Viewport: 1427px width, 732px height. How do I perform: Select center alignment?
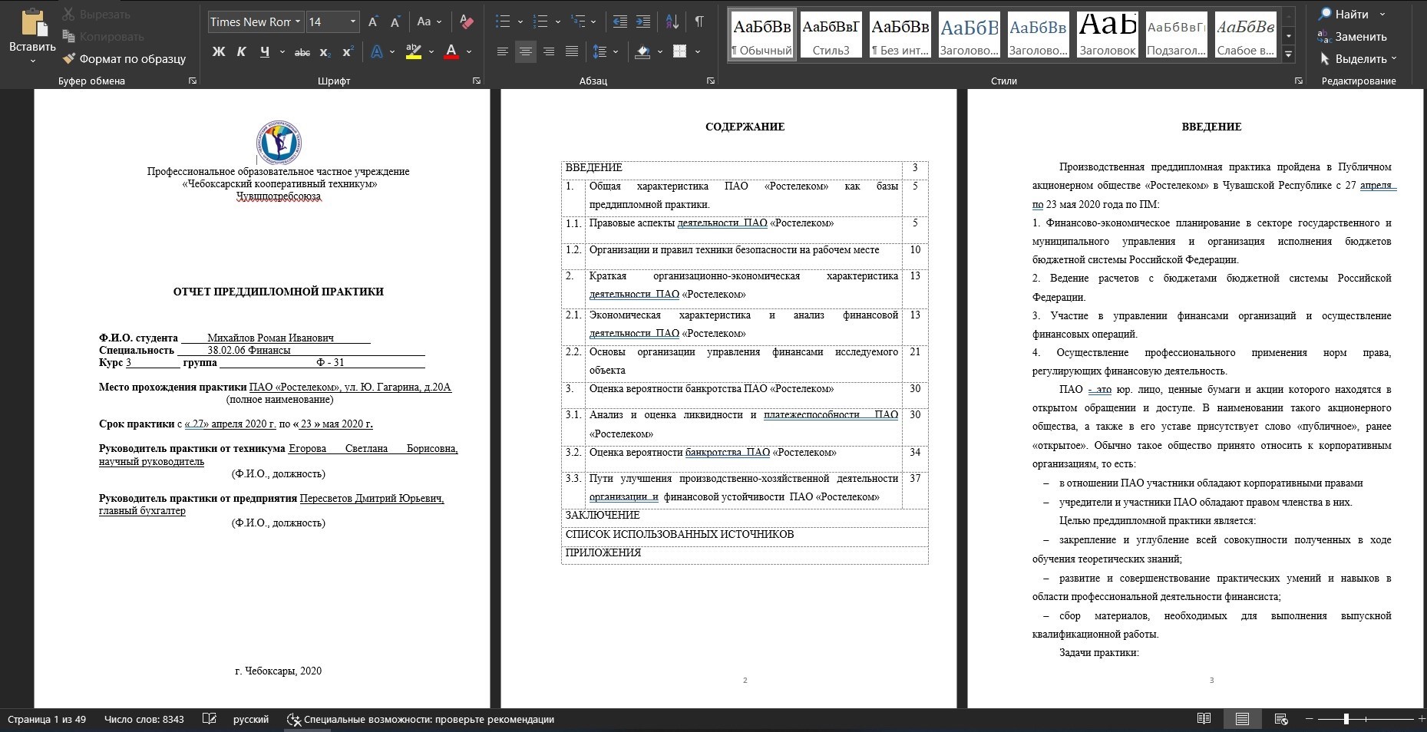[x=526, y=51]
